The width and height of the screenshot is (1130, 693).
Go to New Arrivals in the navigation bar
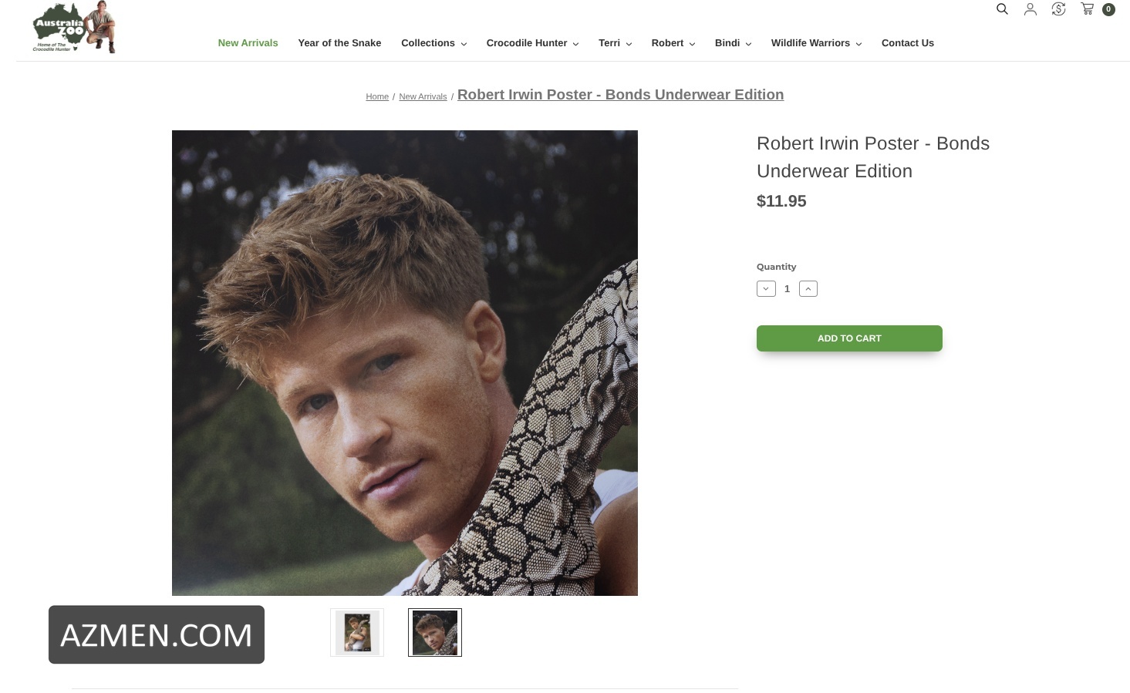248,43
